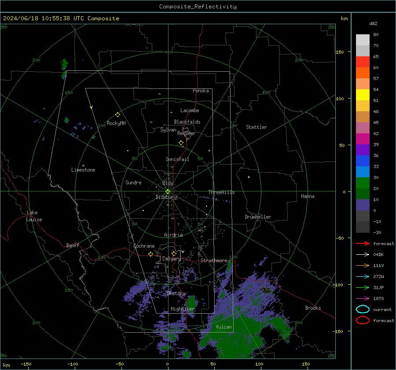The width and height of the screenshot is (396, 370).
Task: Click the yellow V marker beside Calgary
Action: pyautogui.click(x=183, y=252)
